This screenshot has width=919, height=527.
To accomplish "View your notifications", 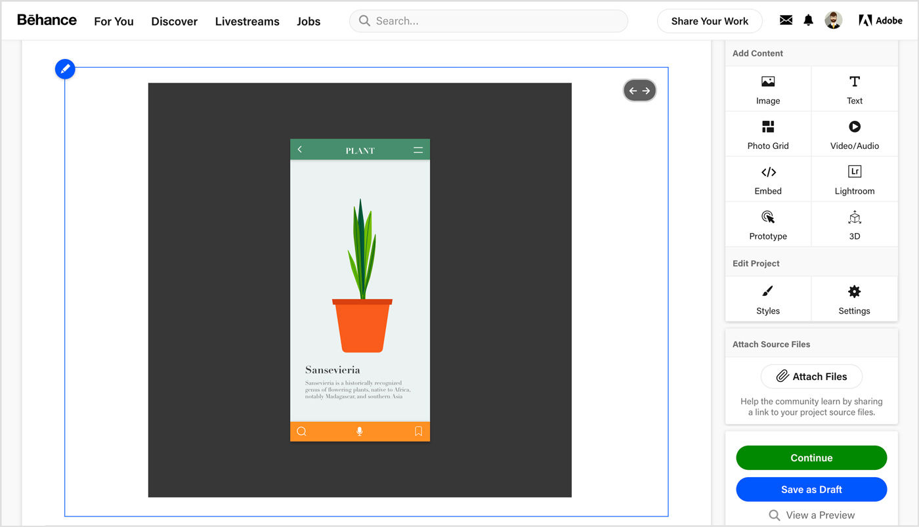I will point(808,20).
